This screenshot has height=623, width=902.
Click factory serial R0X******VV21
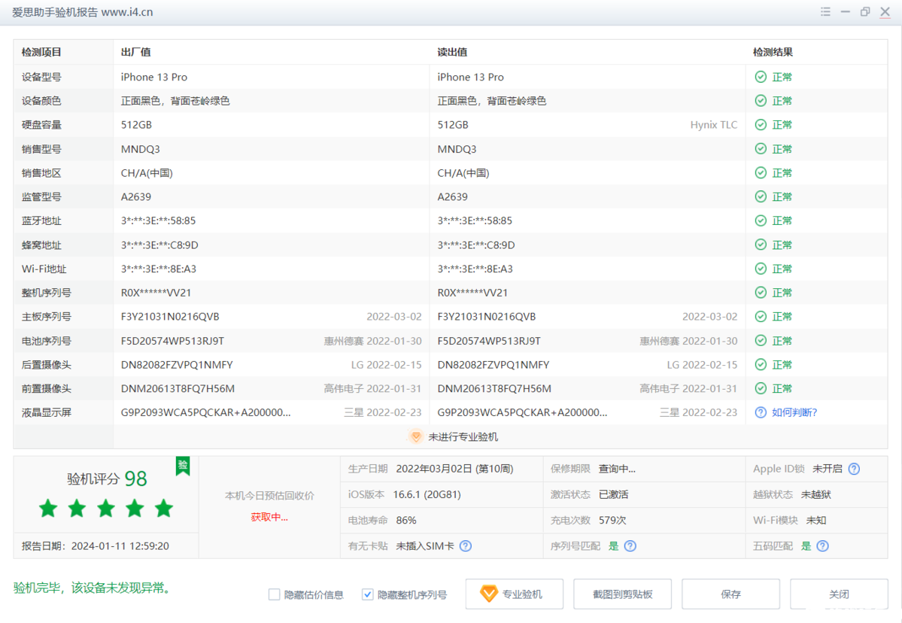(x=156, y=293)
